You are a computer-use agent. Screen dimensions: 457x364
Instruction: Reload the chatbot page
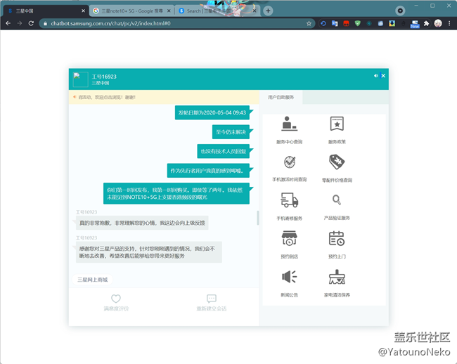[x=31, y=23]
